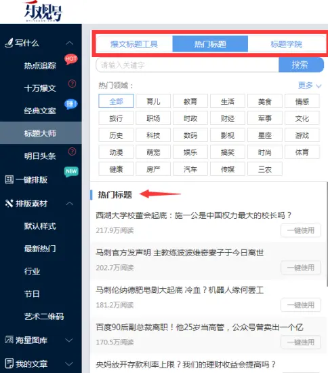The image size is (328, 373).
Task: Choose the 游戏 category
Action: 302,135
